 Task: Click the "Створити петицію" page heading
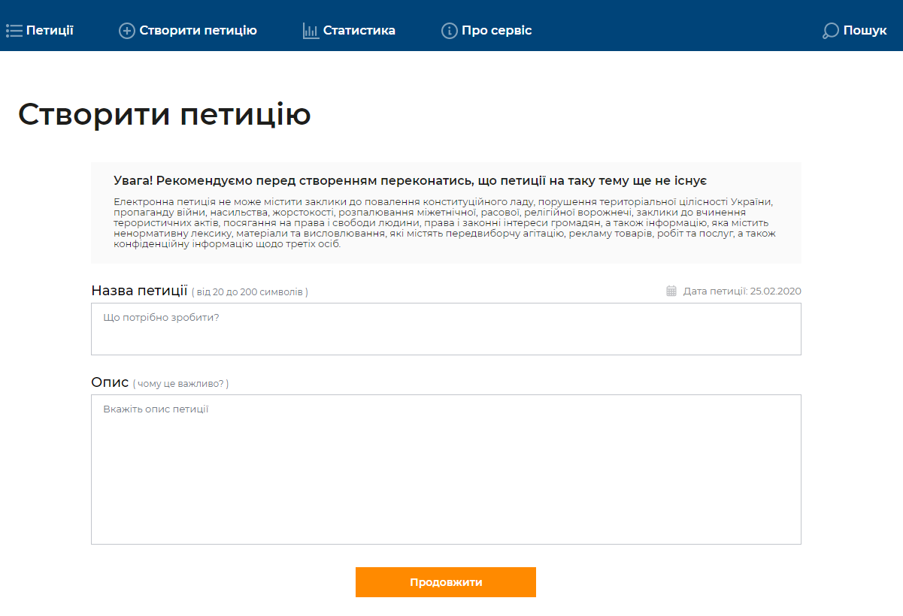165,114
